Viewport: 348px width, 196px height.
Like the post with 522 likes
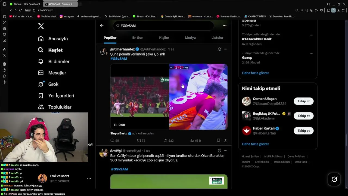168,141
